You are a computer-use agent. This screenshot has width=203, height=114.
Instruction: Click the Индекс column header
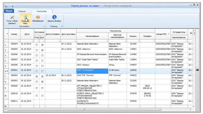pyautogui.click(x=133, y=36)
